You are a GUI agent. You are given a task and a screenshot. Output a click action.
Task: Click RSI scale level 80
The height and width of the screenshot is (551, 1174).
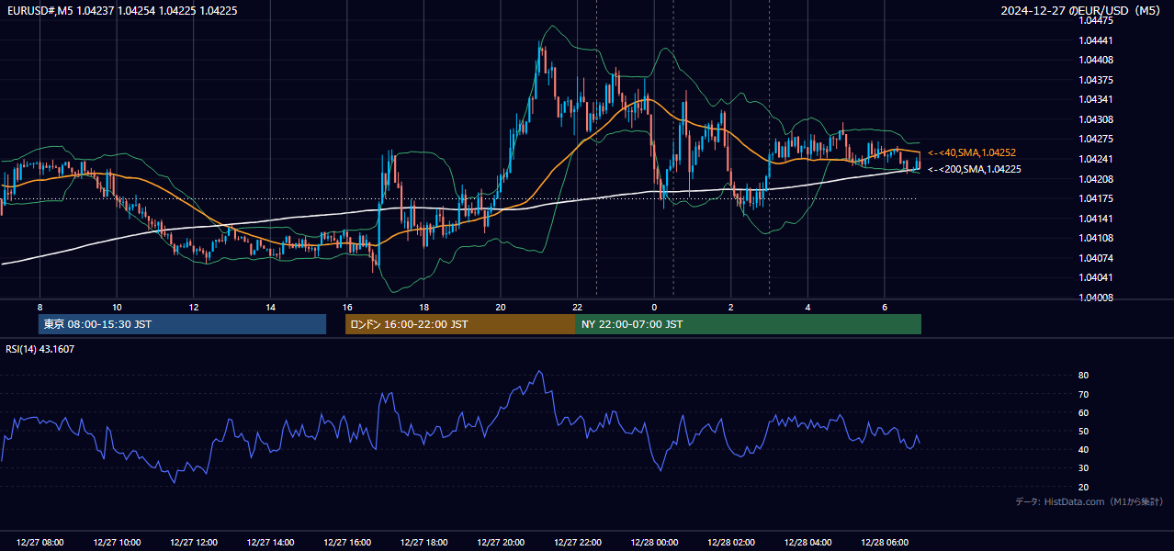(x=1084, y=376)
